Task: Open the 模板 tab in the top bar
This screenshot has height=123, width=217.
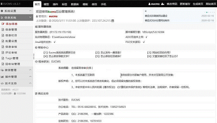Action: tap(85, 4)
